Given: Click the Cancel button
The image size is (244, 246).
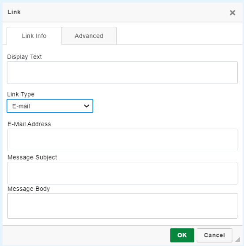Looking at the screenshot, I should pyautogui.click(x=214, y=235).
